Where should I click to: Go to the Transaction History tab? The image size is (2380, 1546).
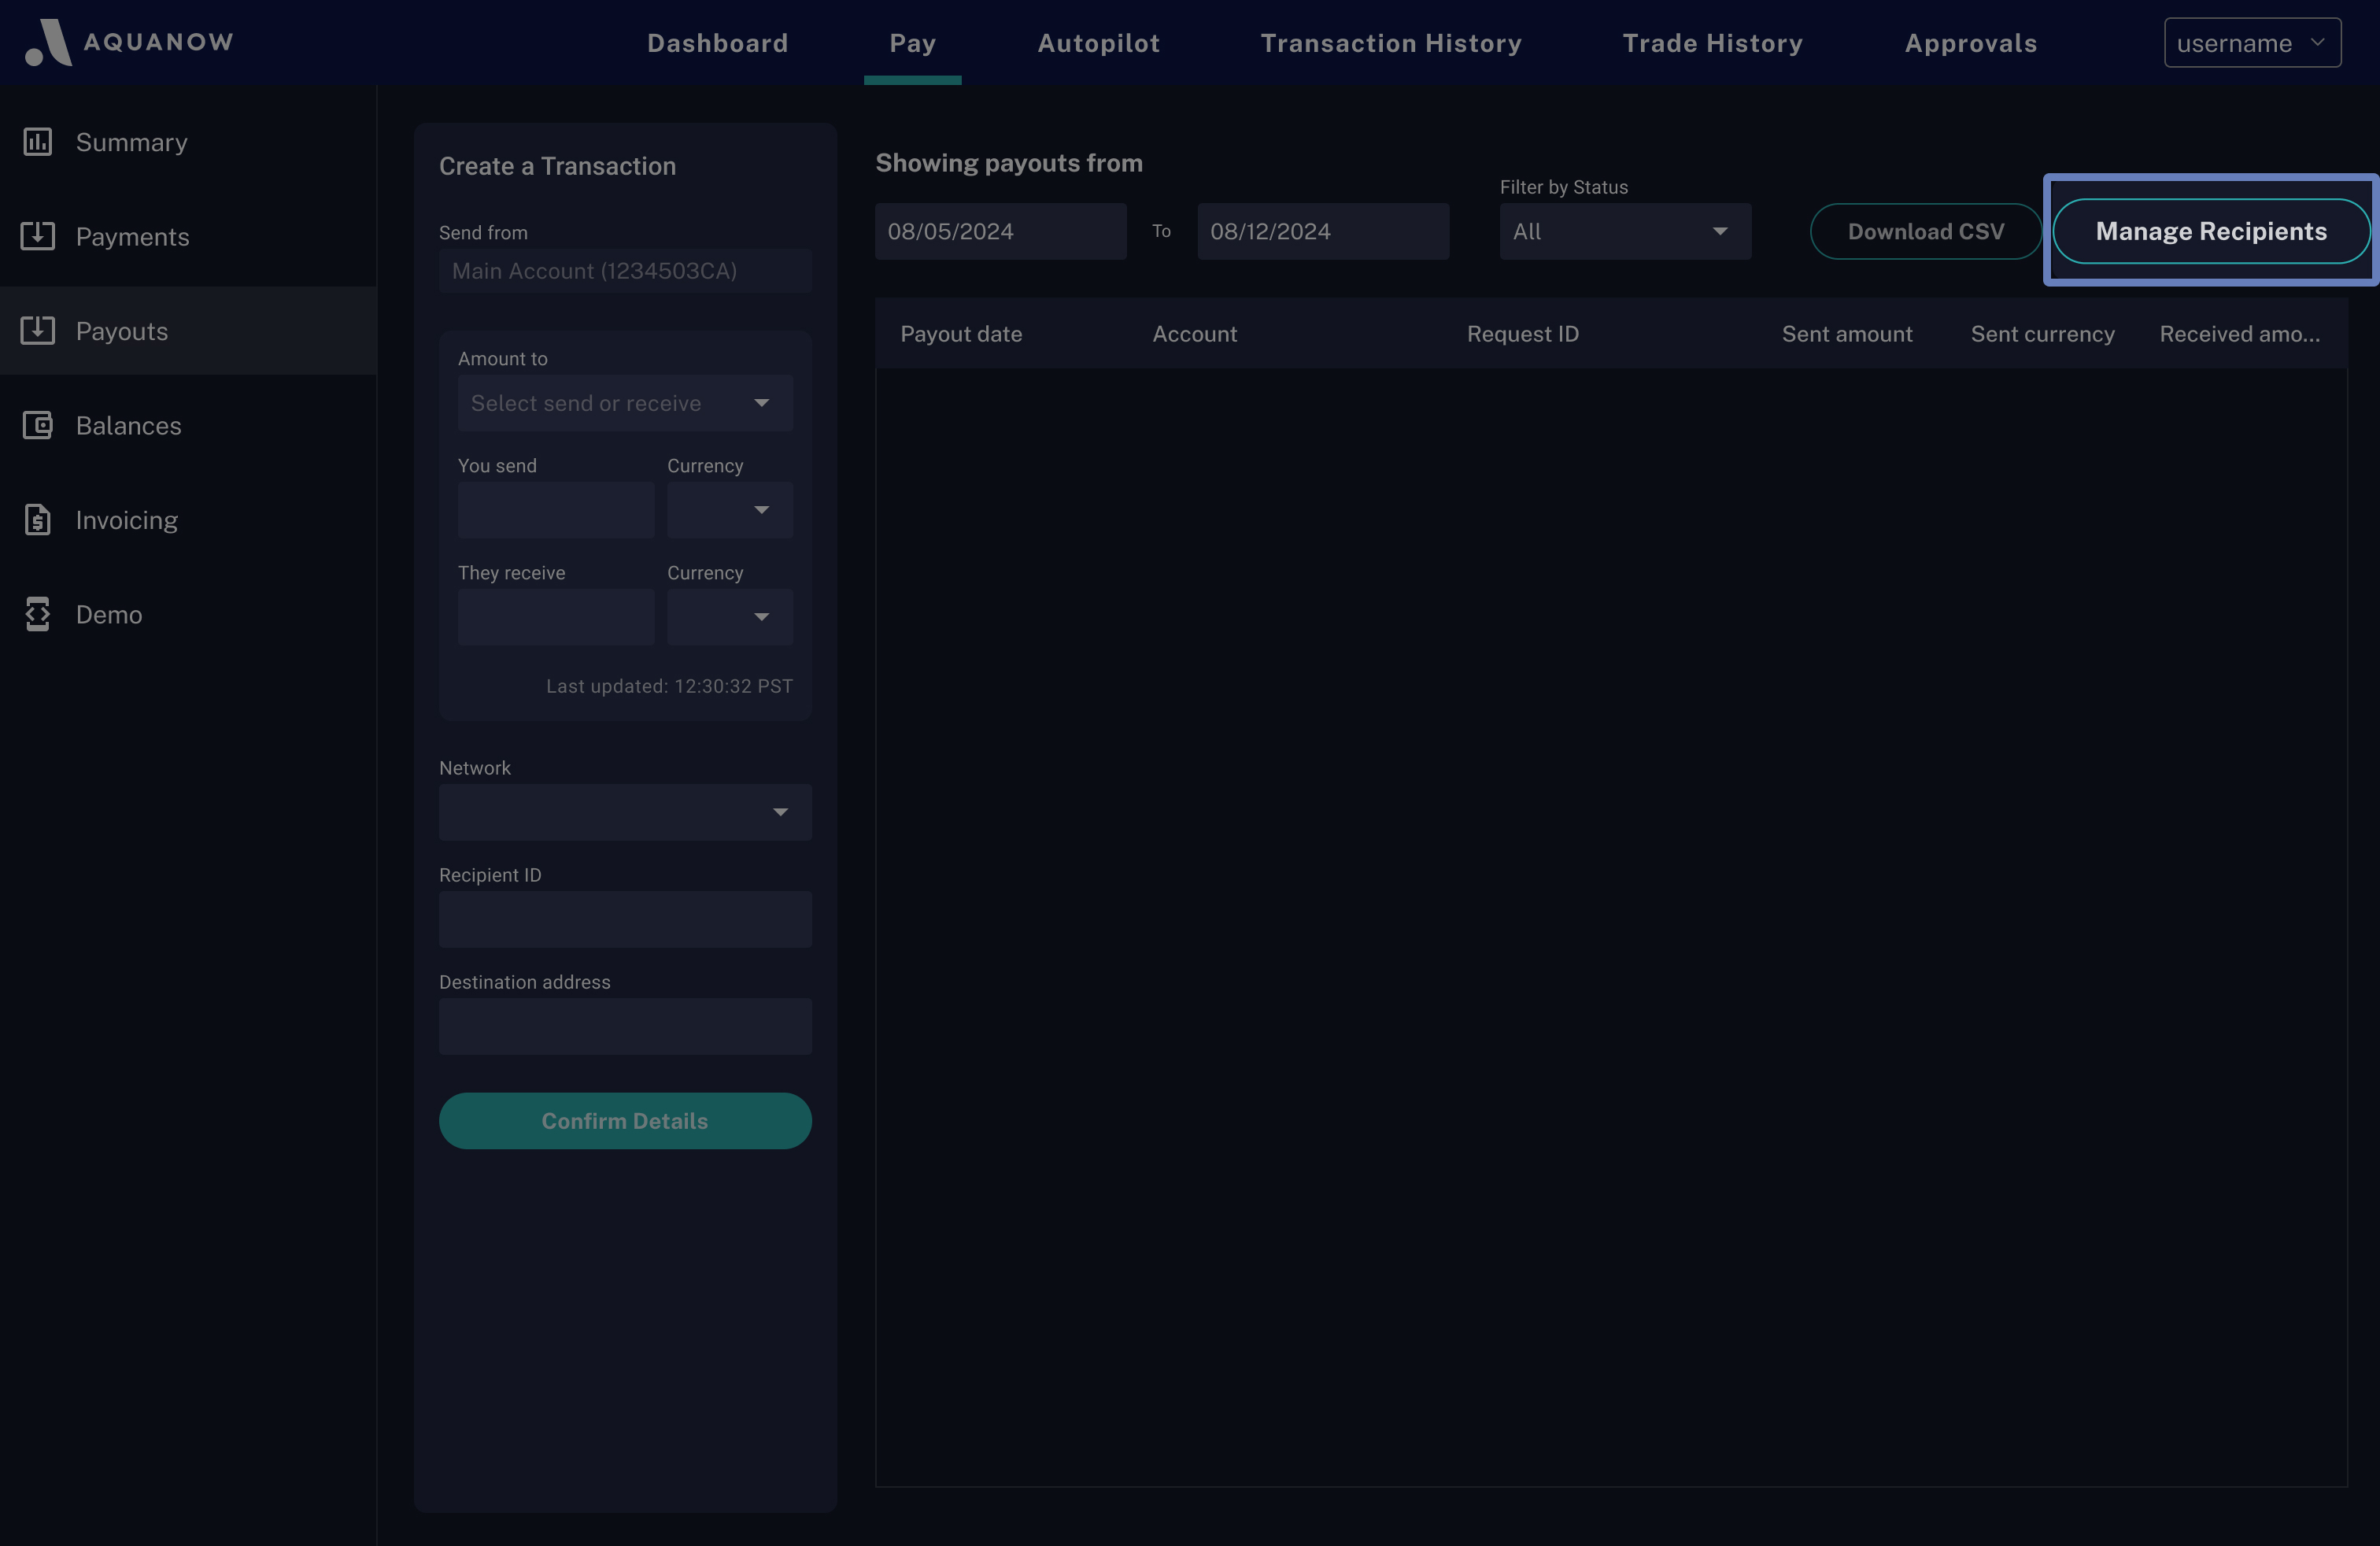click(x=1390, y=43)
